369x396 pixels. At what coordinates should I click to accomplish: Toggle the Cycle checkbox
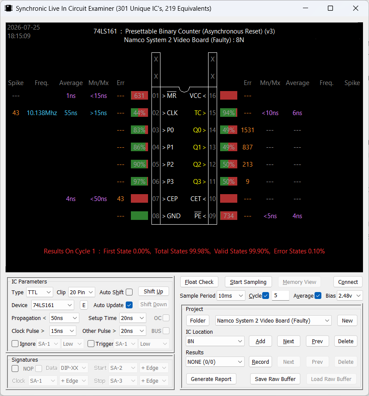tap(266, 295)
